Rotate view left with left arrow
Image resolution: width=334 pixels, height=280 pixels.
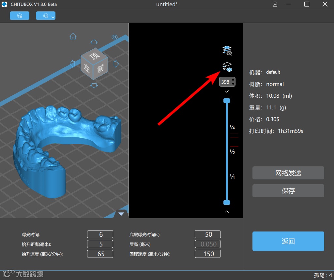pyautogui.click(x=72, y=63)
